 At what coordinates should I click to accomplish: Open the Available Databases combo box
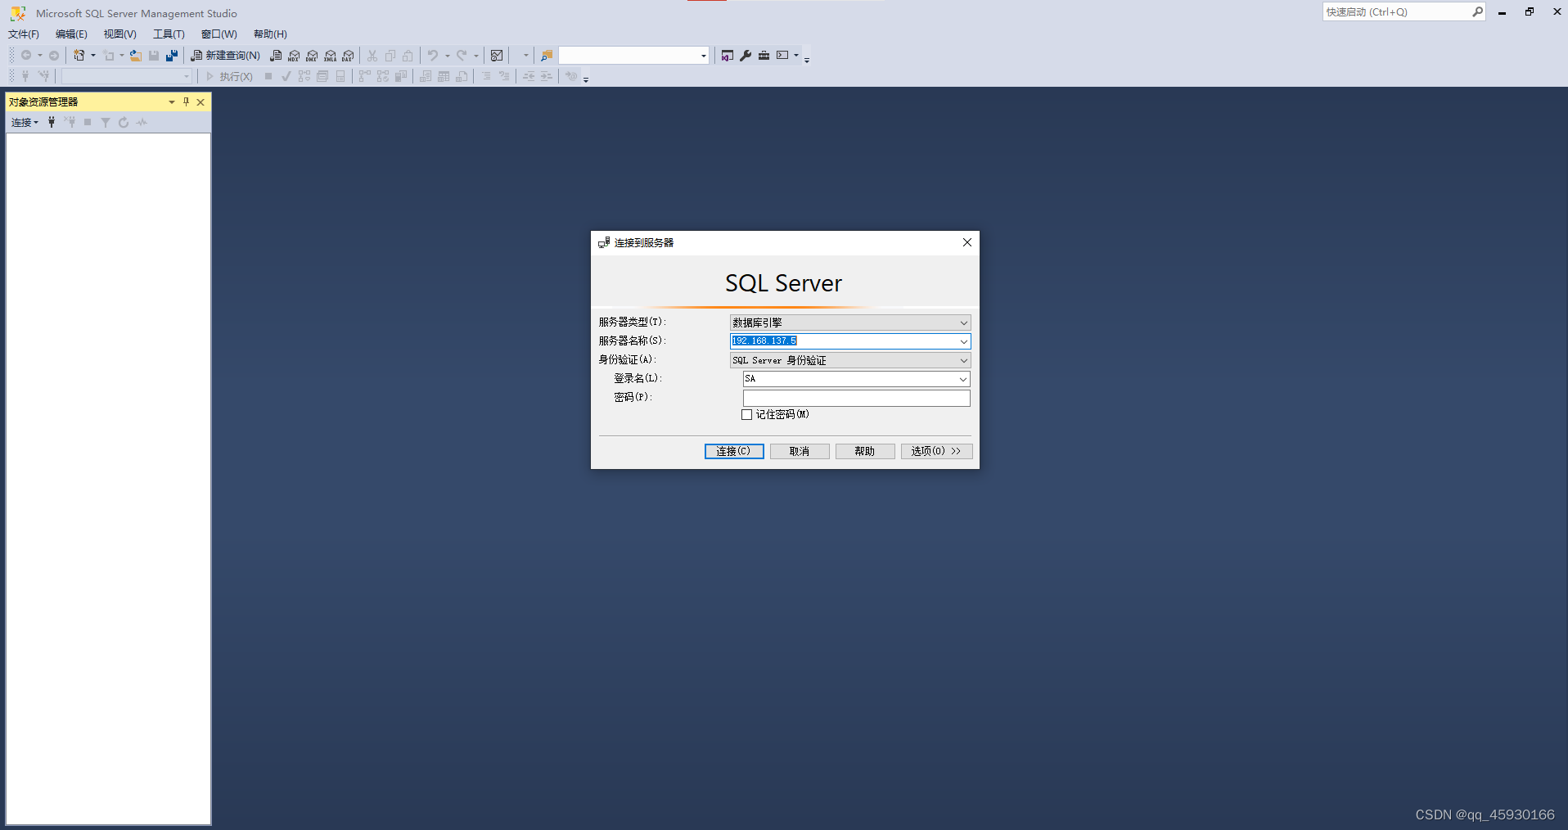pyautogui.click(x=127, y=76)
